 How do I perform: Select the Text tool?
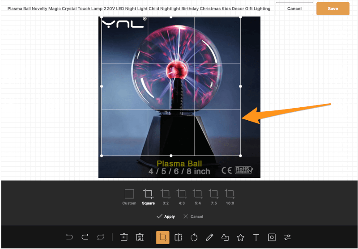pos(256,237)
